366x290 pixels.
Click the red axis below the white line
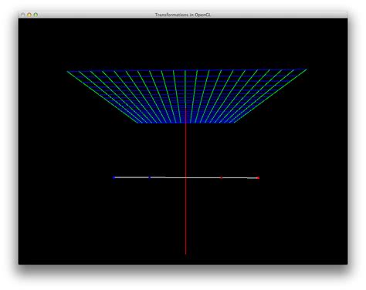(185, 216)
